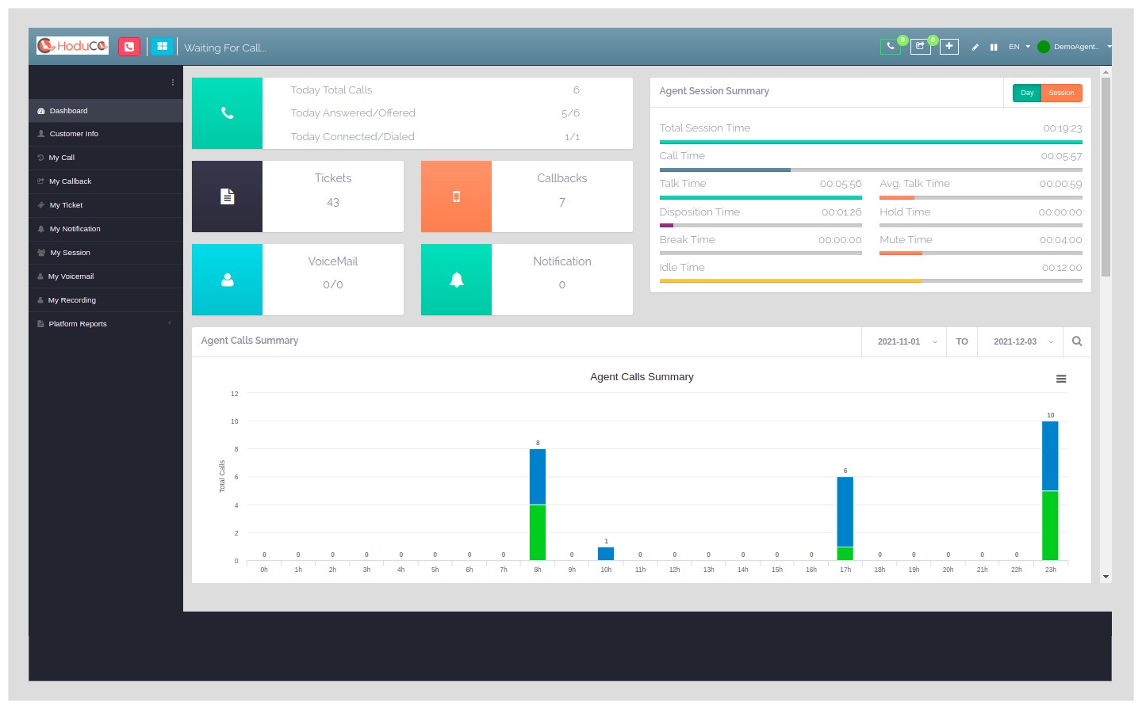Switch session summary to Session view
Image resolution: width=1142 pixels, height=709 pixels.
click(1061, 93)
